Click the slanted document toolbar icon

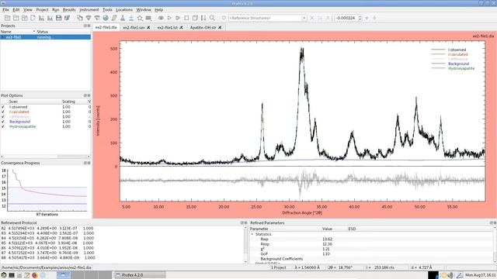point(114,18)
